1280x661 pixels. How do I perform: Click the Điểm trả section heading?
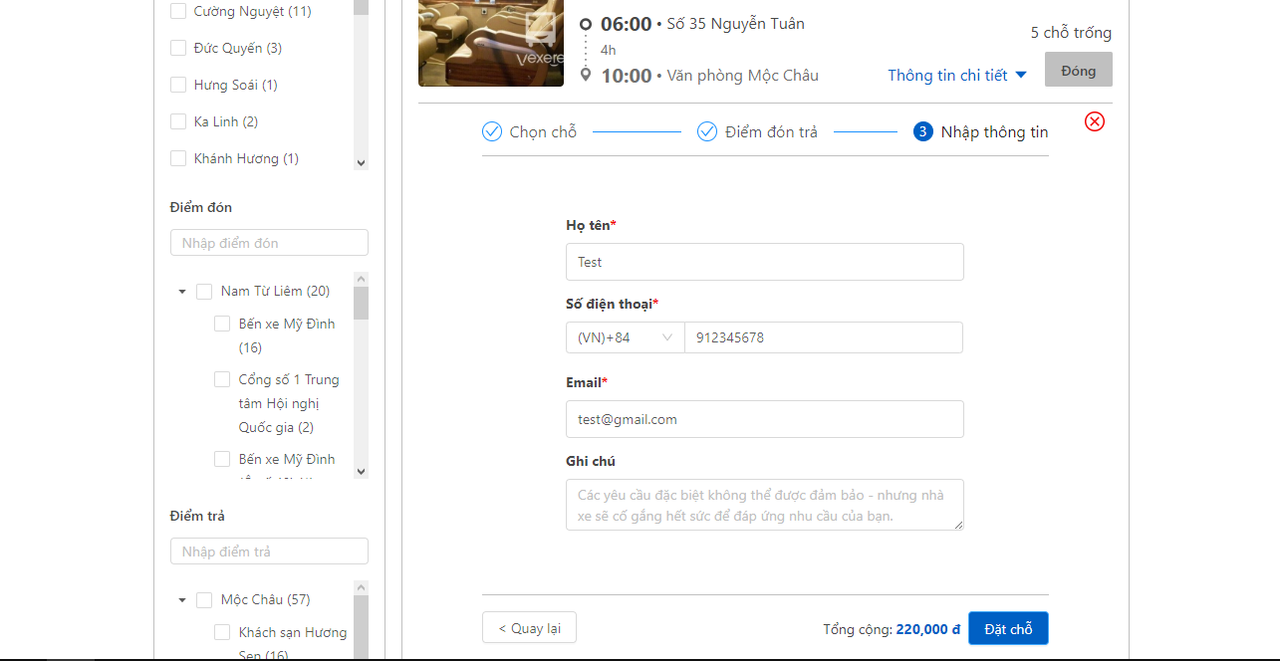click(198, 516)
